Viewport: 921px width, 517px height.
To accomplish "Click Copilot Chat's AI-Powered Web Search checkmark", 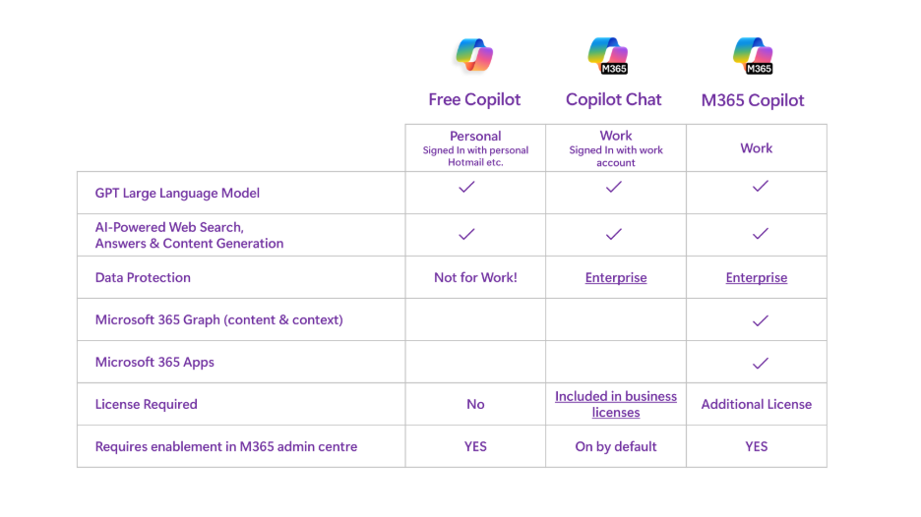I will (614, 234).
